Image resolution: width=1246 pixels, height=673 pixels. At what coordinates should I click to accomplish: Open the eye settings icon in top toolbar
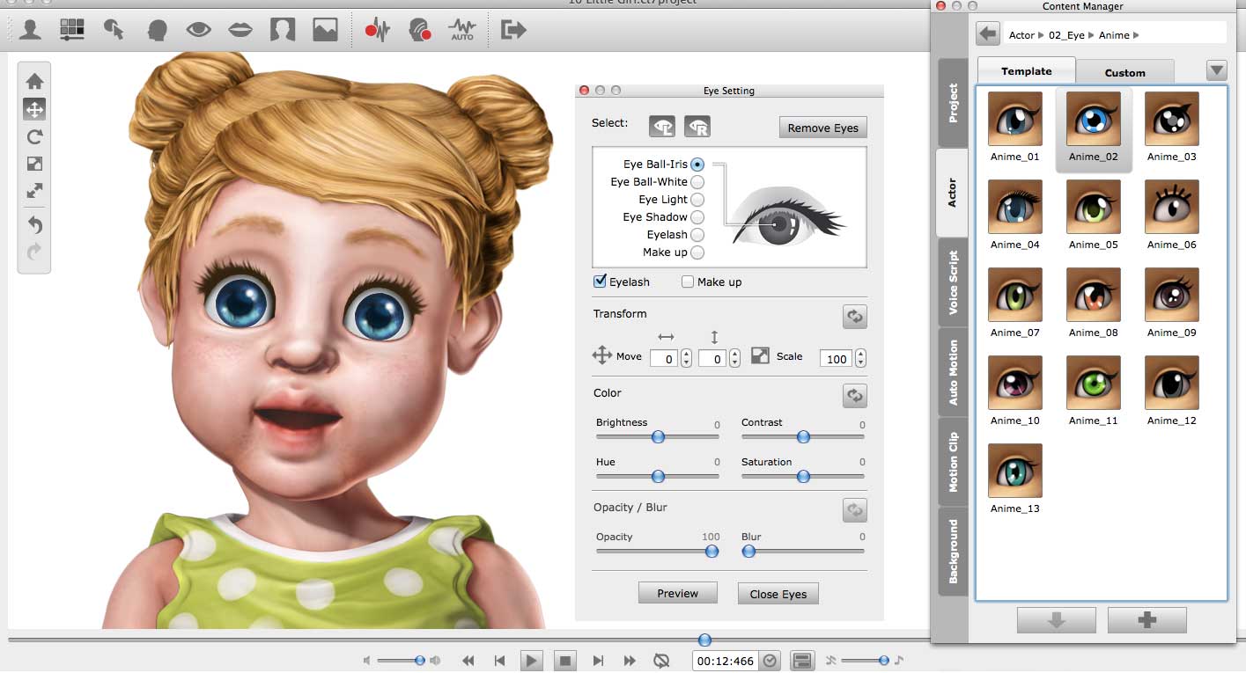pos(199,30)
